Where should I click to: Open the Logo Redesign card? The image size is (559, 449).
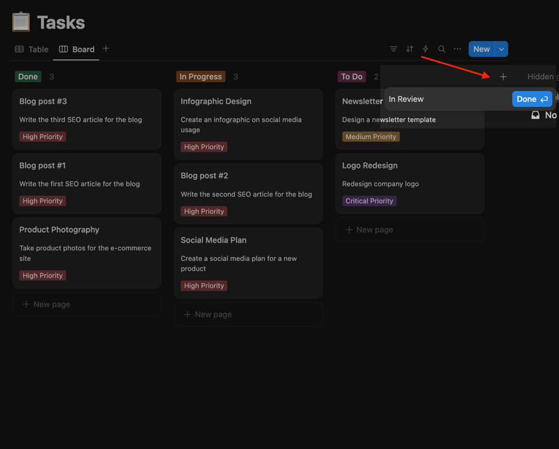coord(409,183)
